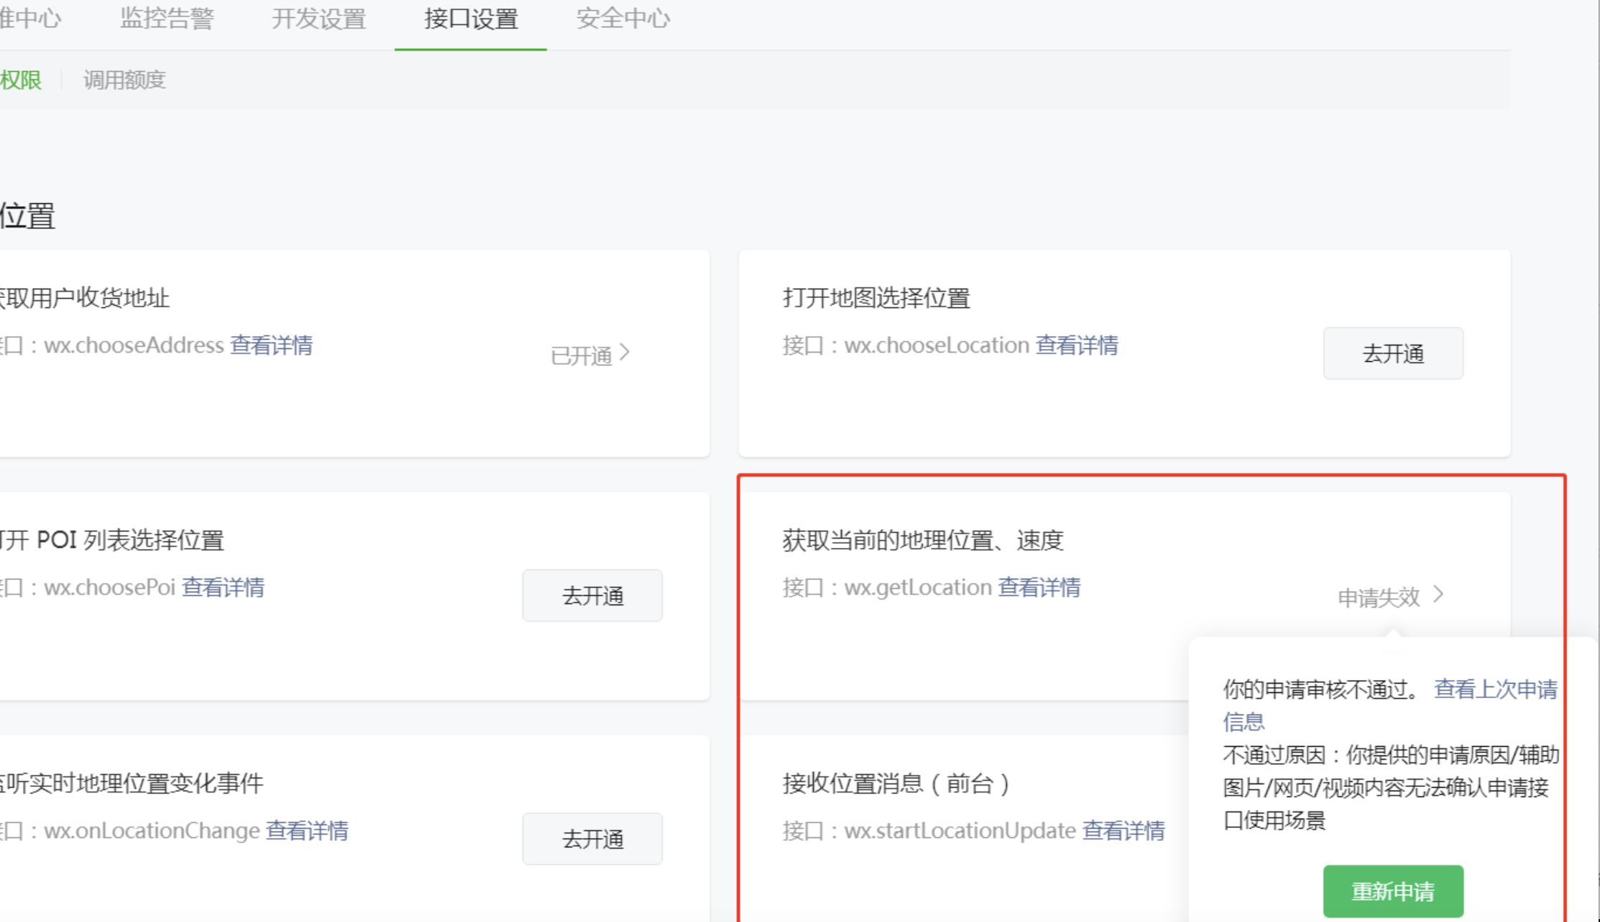The width and height of the screenshot is (1600, 922).
Task: Open 查看详情 link for wx.chooseAddress
Action: click(271, 345)
